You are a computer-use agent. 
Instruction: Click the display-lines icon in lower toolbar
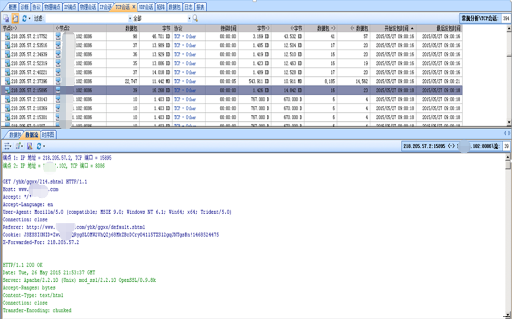pyautogui.click(x=7, y=146)
